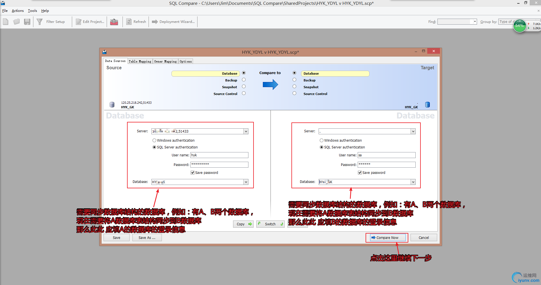Open the File menu
The height and width of the screenshot is (285, 541).
[5, 11]
